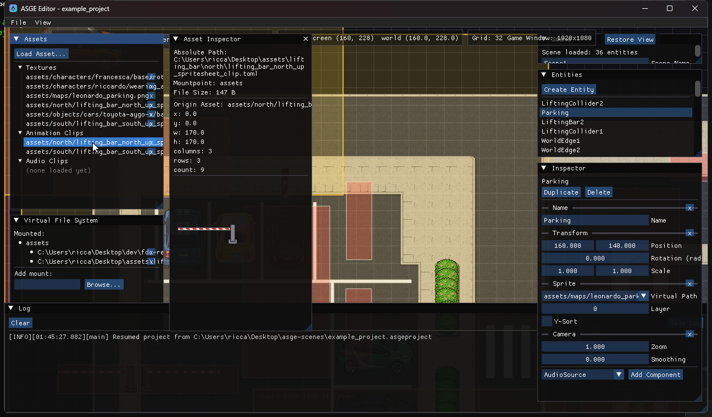Select WorldEdge1 in the Entities list
The width and height of the screenshot is (712, 417).
click(x=616, y=141)
